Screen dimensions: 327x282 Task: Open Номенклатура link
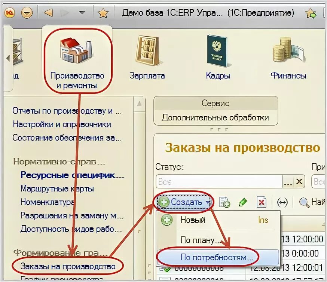48,202
